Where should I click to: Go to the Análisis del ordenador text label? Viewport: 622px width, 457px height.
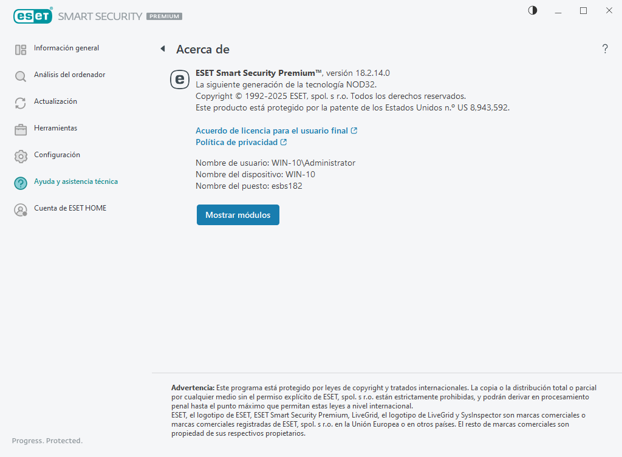(x=69, y=75)
